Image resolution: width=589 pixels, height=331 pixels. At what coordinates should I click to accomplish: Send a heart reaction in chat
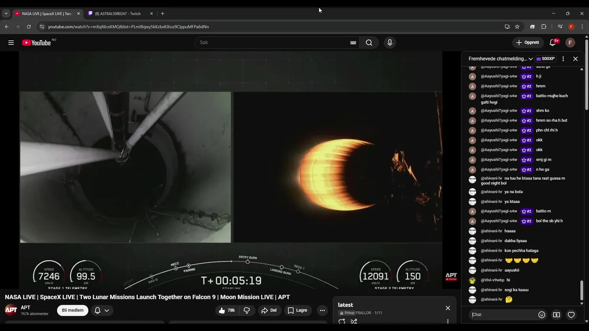click(x=571, y=315)
